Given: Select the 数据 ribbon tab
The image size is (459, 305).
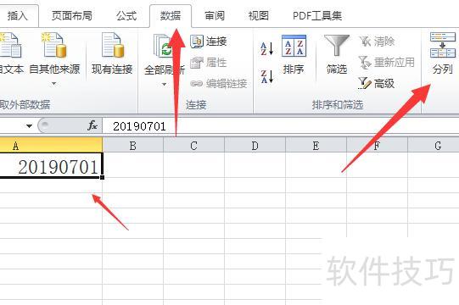Looking at the screenshot, I should (171, 15).
